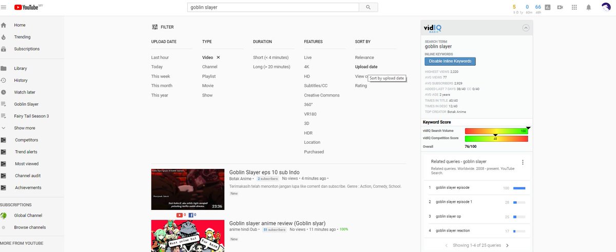Viewport: 616px width, 252px height.
Task: Filter uploads by This week
Action: click(161, 76)
